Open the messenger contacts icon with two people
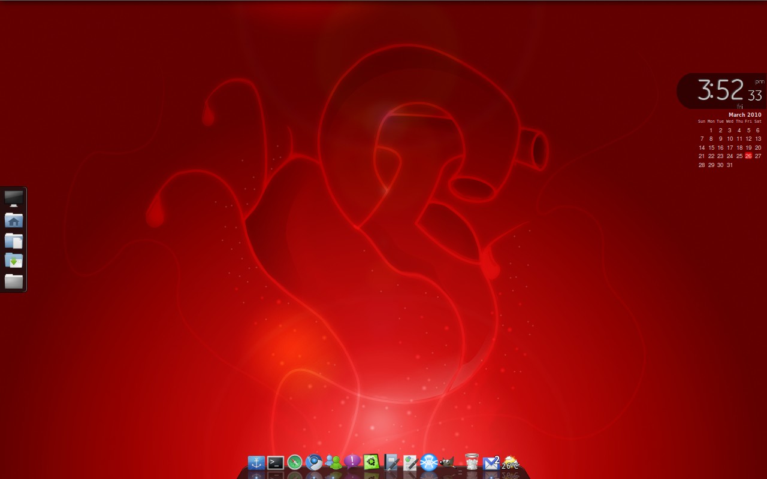767x479 pixels. [x=333, y=462]
